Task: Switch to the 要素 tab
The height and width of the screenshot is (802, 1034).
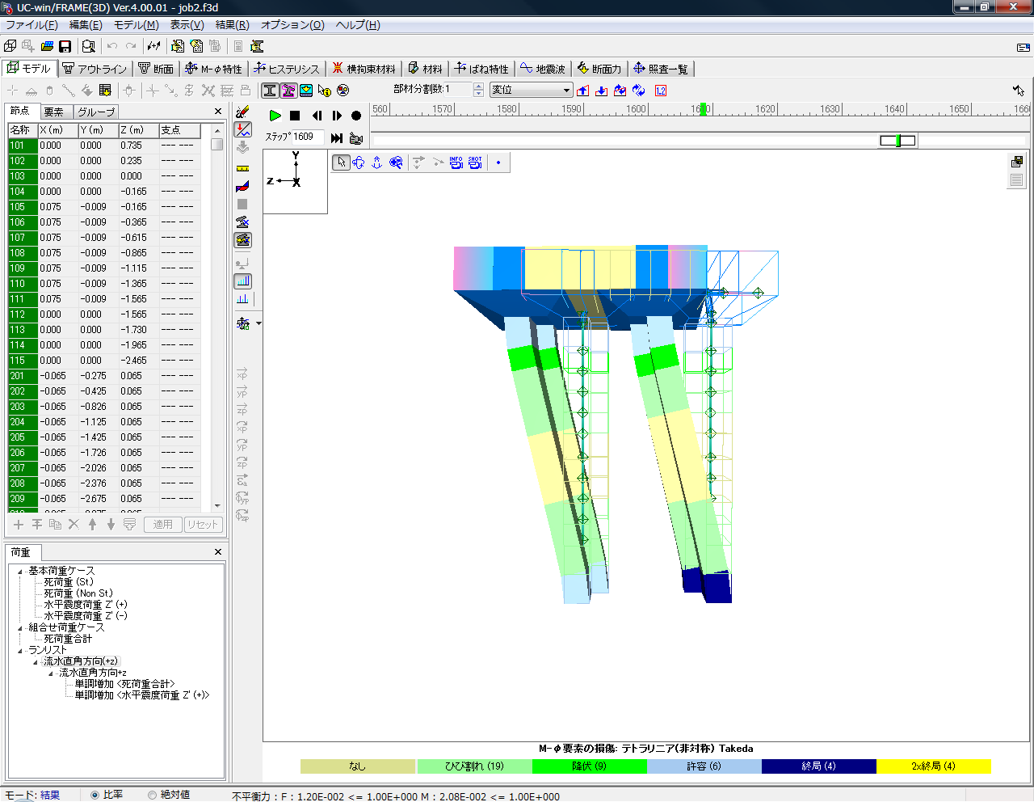Action: click(54, 112)
